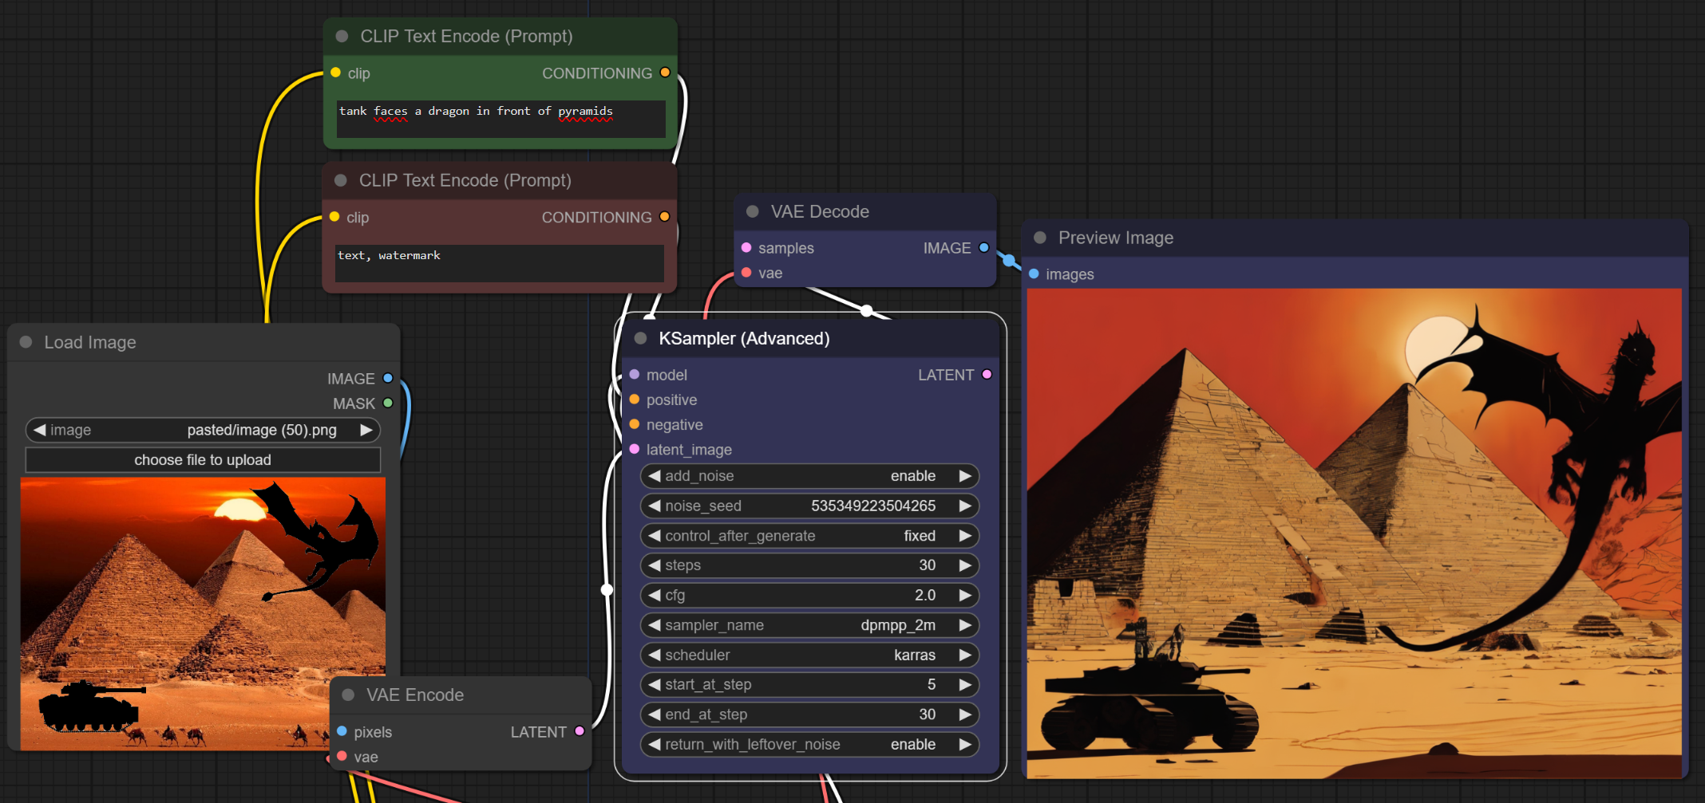Click the positive prompt text box about dragon
The width and height of the screenshot is (1705, 803).
click(500, 118)
